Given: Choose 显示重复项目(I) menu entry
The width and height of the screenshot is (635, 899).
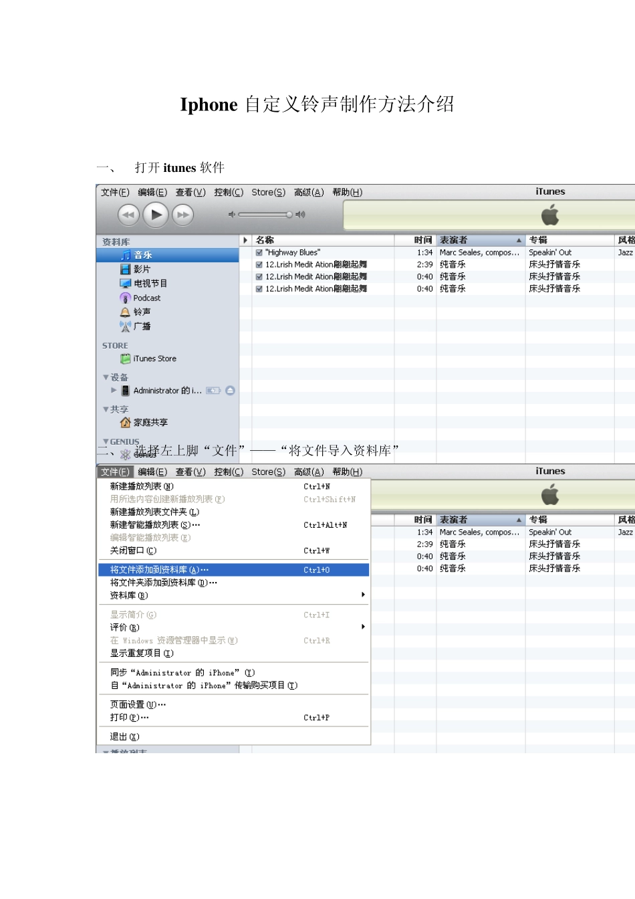Looking at the screenshot, I should 234,653.
